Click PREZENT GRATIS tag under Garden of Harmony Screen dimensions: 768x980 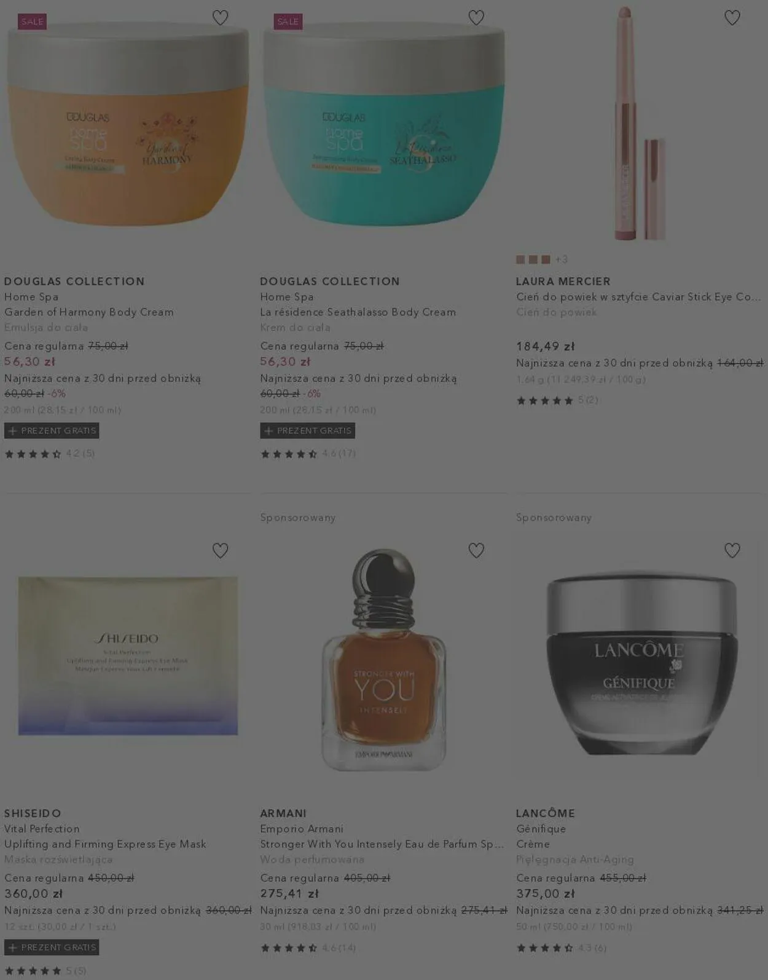52,431
